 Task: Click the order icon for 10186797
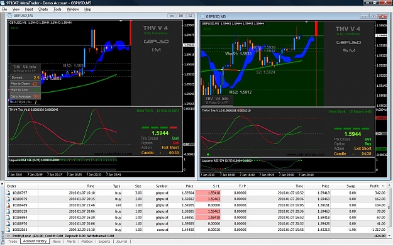(8, 193)
